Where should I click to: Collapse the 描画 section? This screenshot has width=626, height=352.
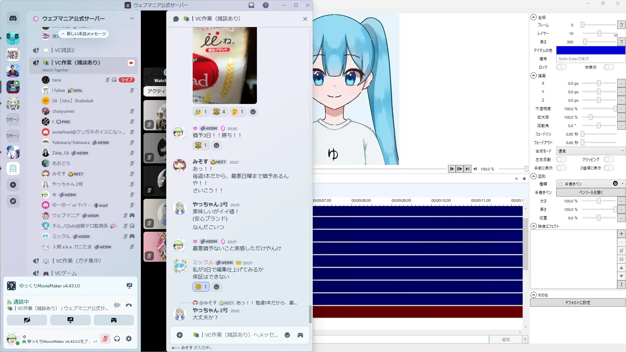pos(533,76)
